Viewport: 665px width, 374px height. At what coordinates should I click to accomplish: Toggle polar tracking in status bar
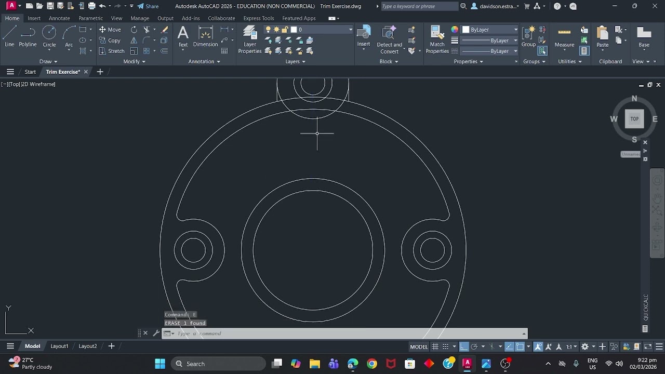click(474, 346)
